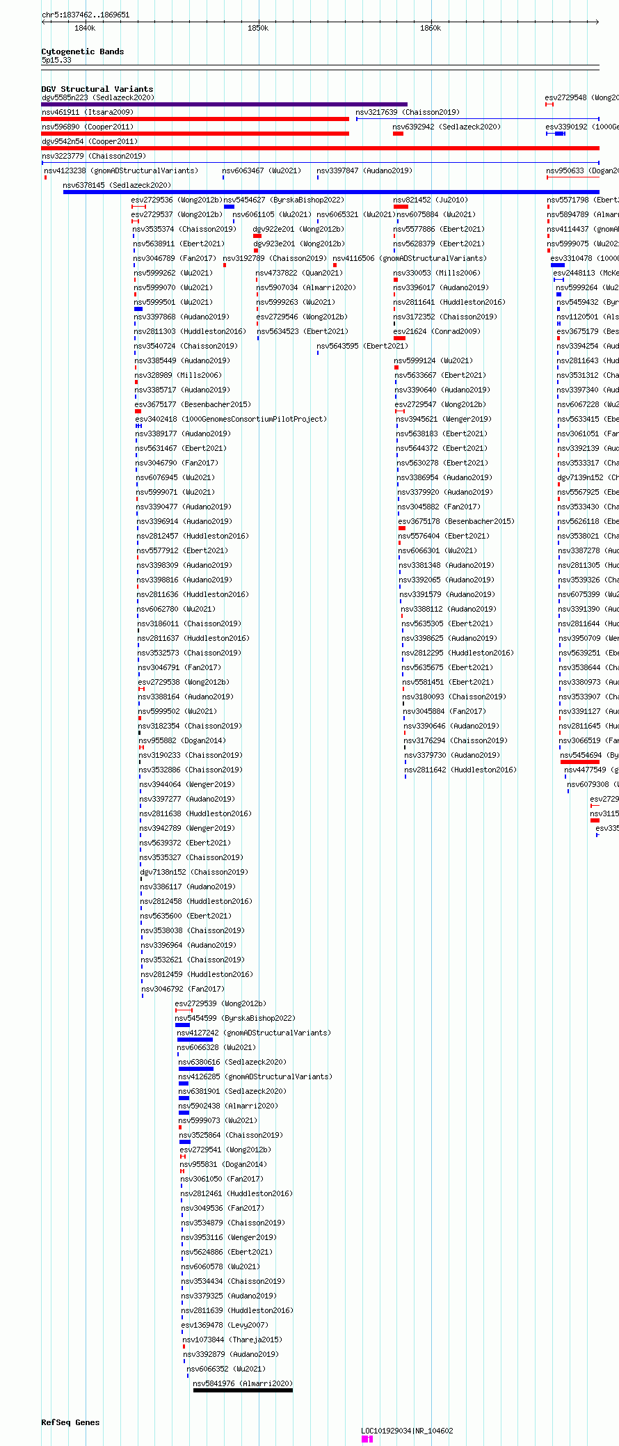Select the Cytogenetic Bands track title
Viewport: 619px width, 1446px height.
[x=83, y=51]
